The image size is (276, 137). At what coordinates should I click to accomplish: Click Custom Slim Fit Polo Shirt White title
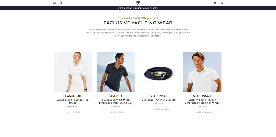202,102
